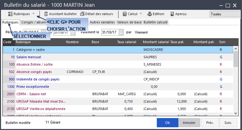Click the Assistant bulletin icon
Screen dimensions: 242x130
tap(46, 14)
